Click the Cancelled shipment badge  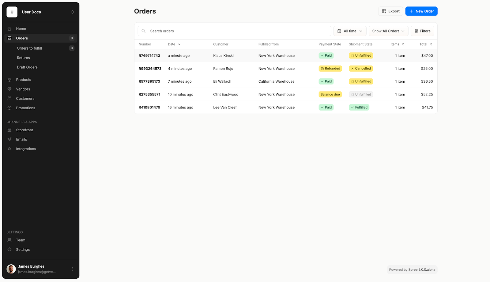pos(361,69)
